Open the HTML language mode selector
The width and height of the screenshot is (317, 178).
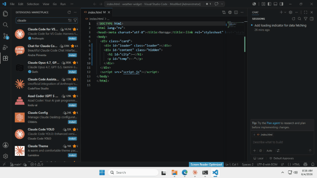coord(296,165)
